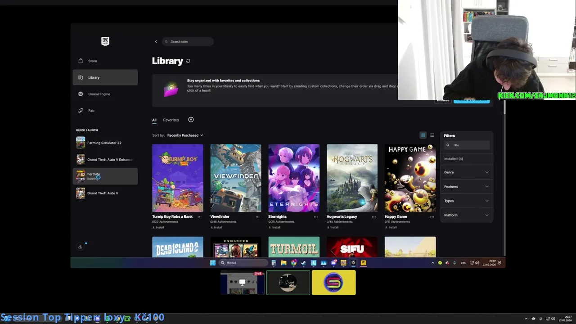Launch Grand Theft Auto V Enhanced quick launch
This screenshot has height=324, width=576.
[x=105, y=159]
